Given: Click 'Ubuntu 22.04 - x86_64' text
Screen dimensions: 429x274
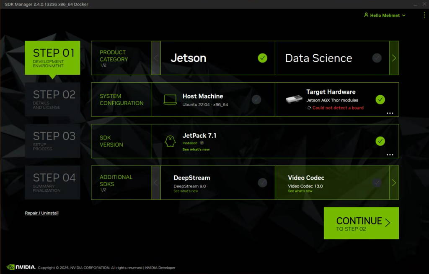Looking at the screenshot, I should [205, 104].
